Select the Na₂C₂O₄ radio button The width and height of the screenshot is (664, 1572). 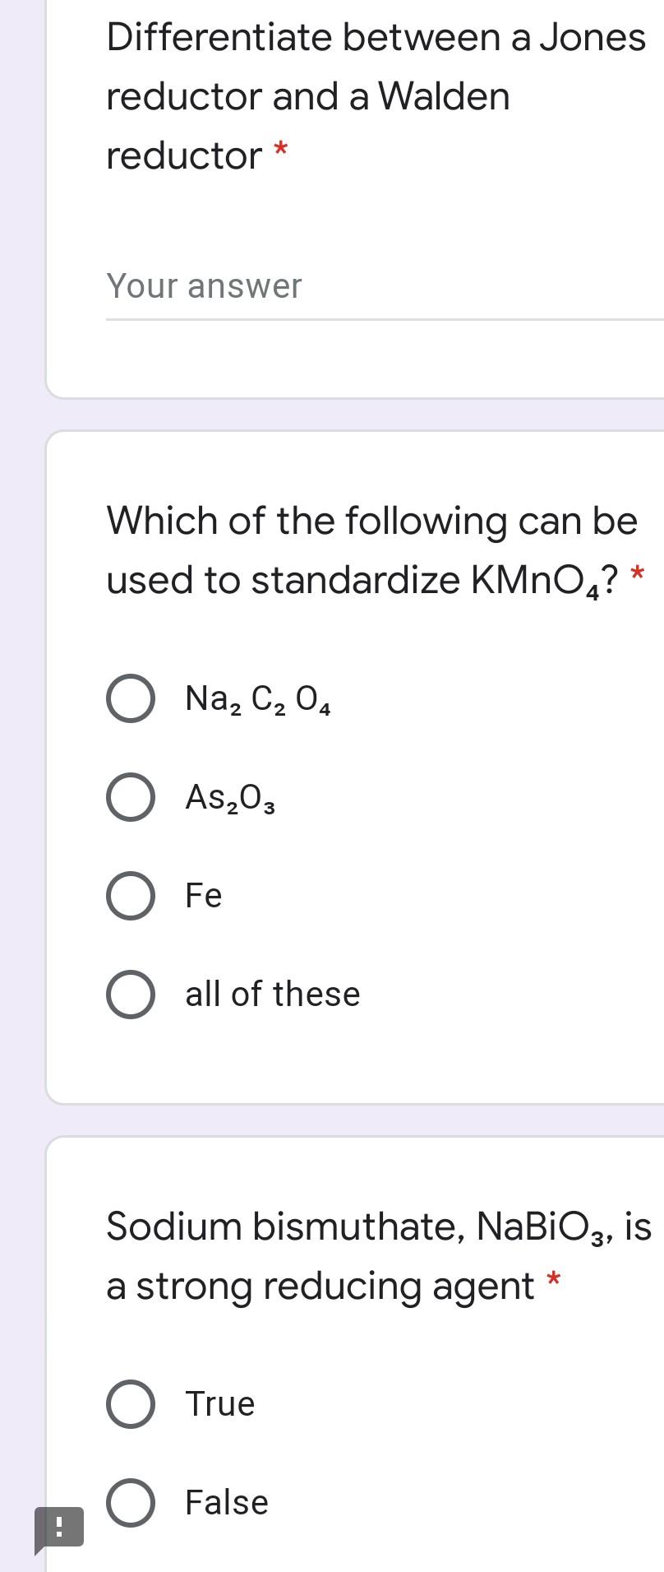coord(130,698)
